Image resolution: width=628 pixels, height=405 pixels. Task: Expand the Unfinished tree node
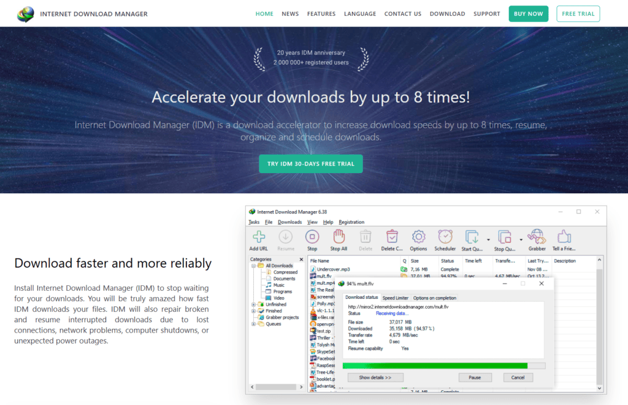(x=253, y=304)
